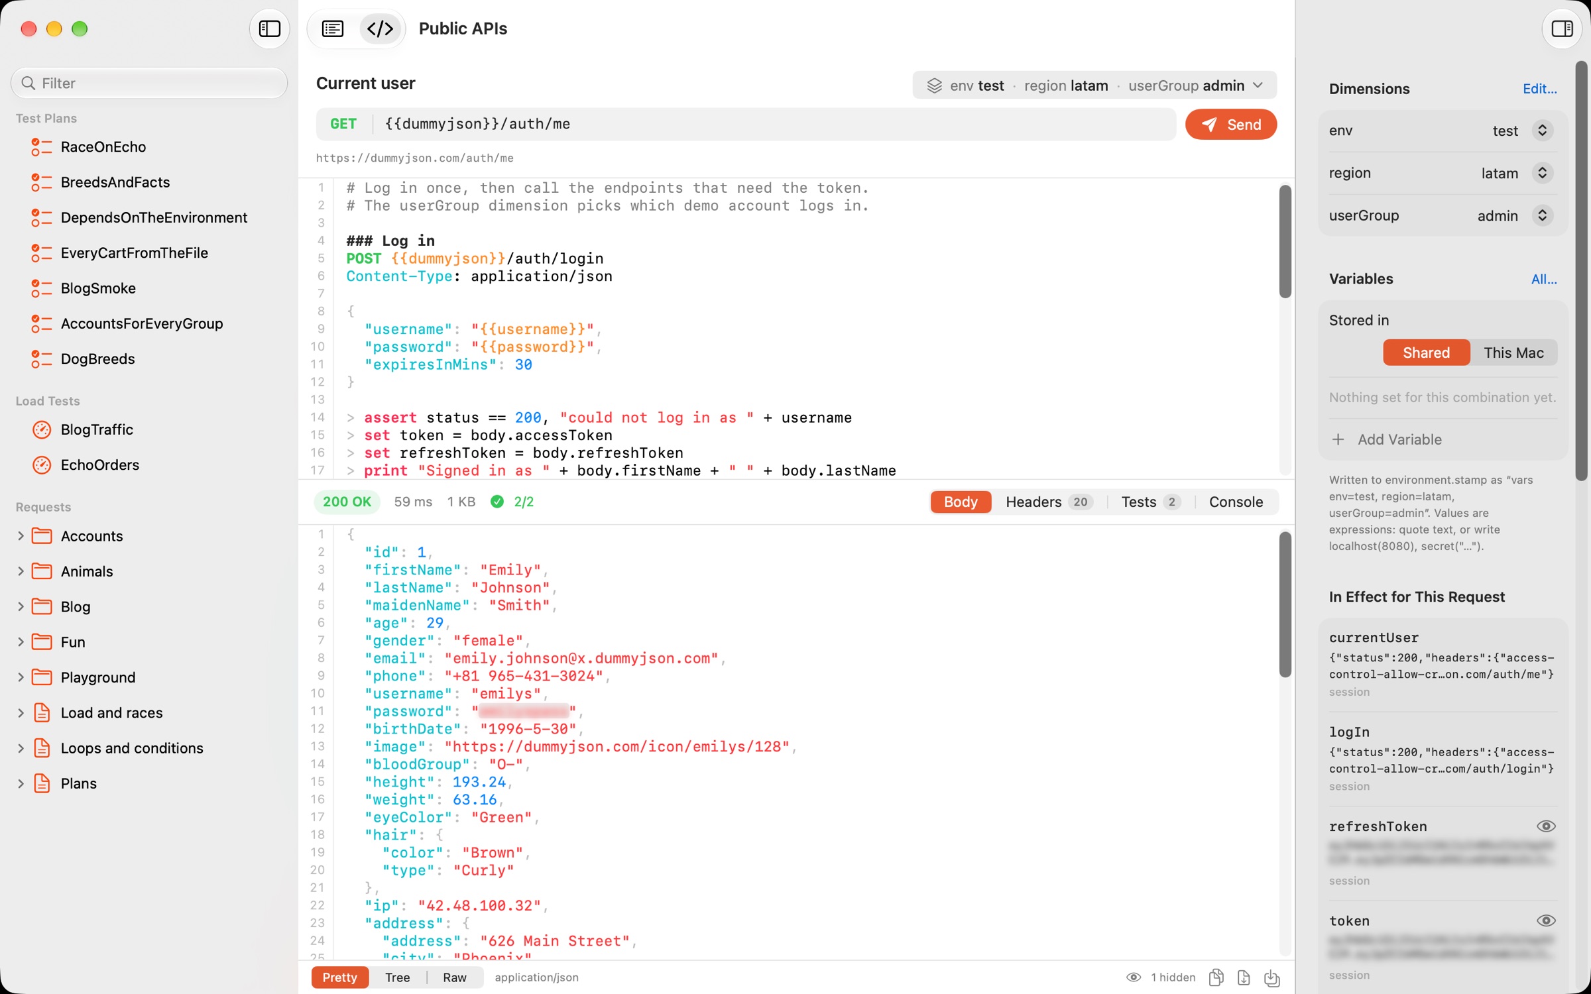Open the region dimension stepper

click(1542, 173)
